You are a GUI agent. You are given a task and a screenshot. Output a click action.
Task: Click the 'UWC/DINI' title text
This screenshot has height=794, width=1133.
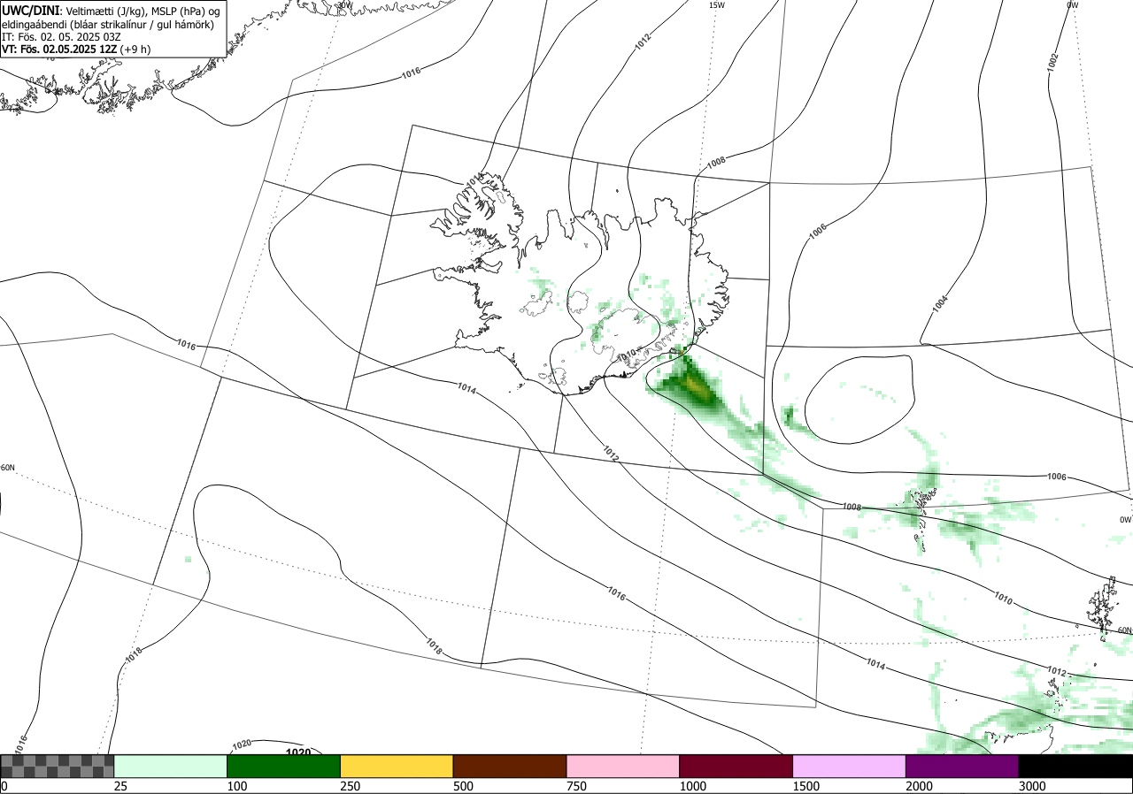pyautogui.click(x=29, y=10)
